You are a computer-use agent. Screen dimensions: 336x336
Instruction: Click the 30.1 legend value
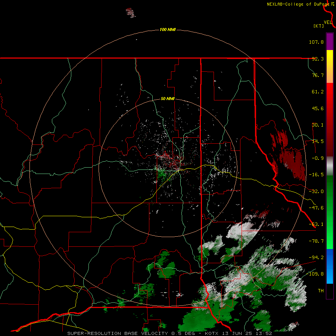pos(318,125)
